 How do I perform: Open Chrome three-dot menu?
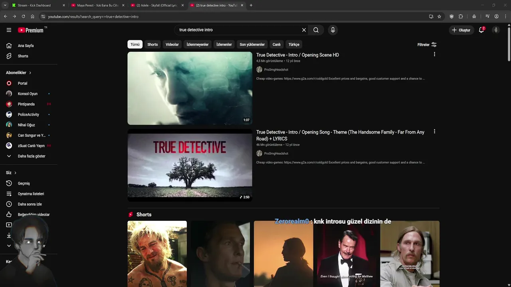(505, 16)
